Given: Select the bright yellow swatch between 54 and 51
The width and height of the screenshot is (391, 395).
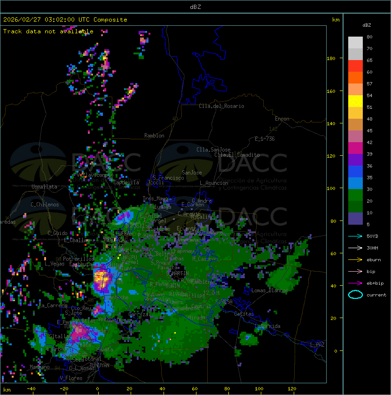Looking at the screenshot, I should point(355,101).
